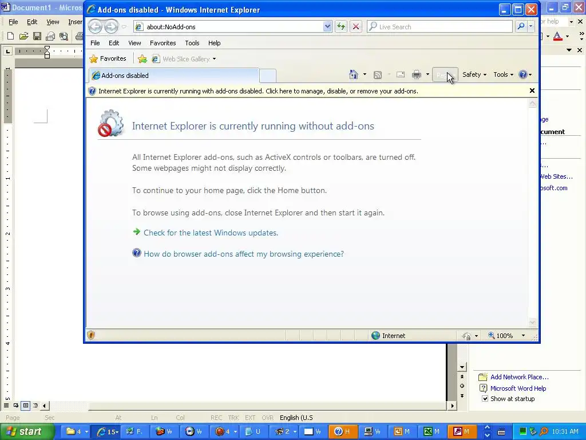Expand the Web Slice Gallery dropdown
The image size is (586, 440).
214,59
